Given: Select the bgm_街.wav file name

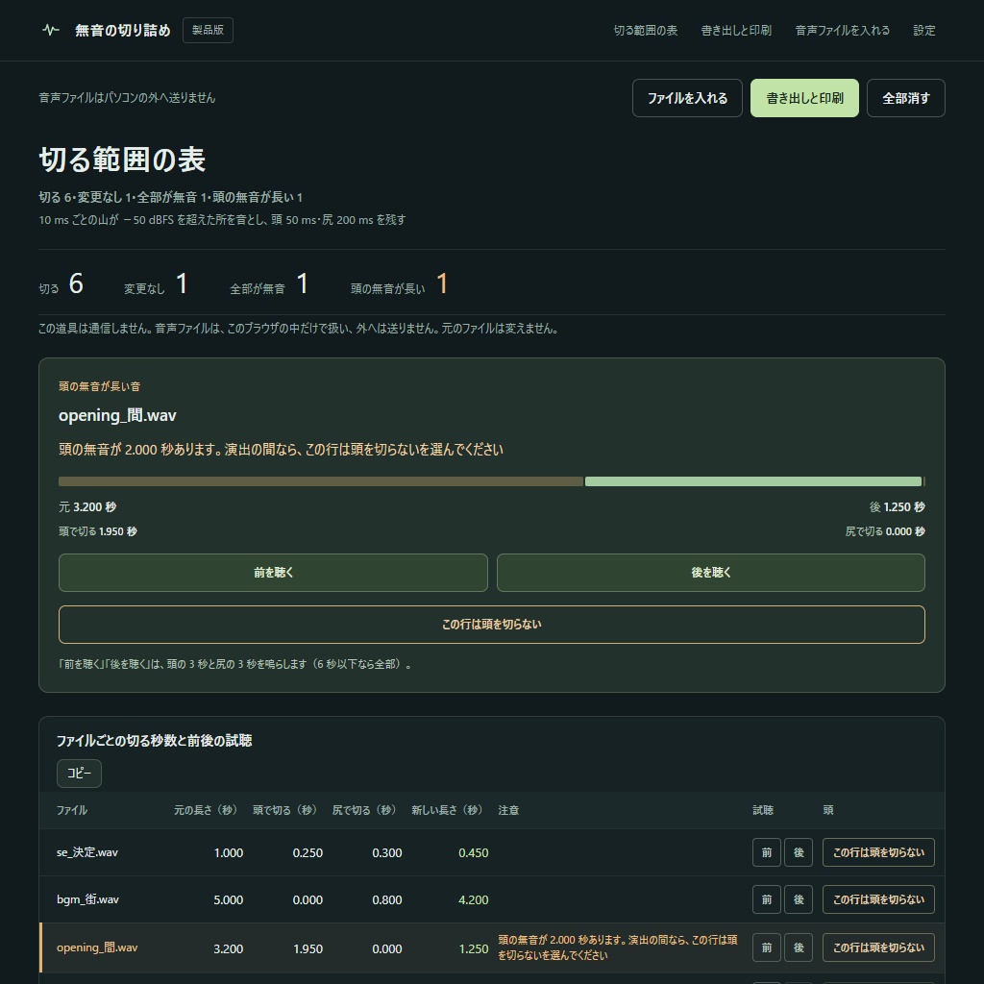Looking at the screenshot, I should click(87, 899).
